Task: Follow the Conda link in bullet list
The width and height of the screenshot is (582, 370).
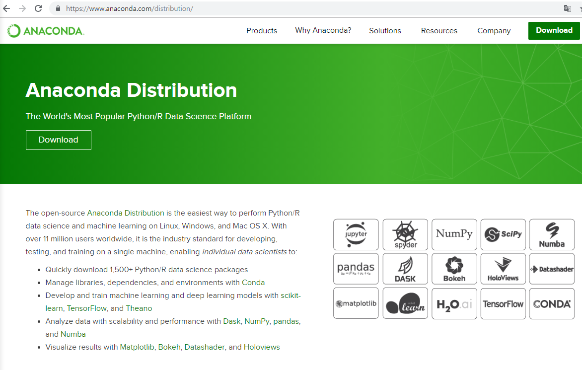Action: click(x=253, y=283)
